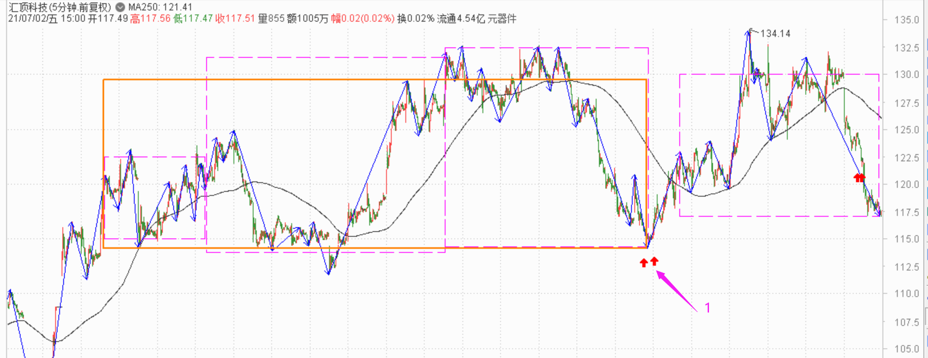Click the red double-arrow signal near 120.0
Viewport: 928px width, 358px height.
(x=859, y=177)
